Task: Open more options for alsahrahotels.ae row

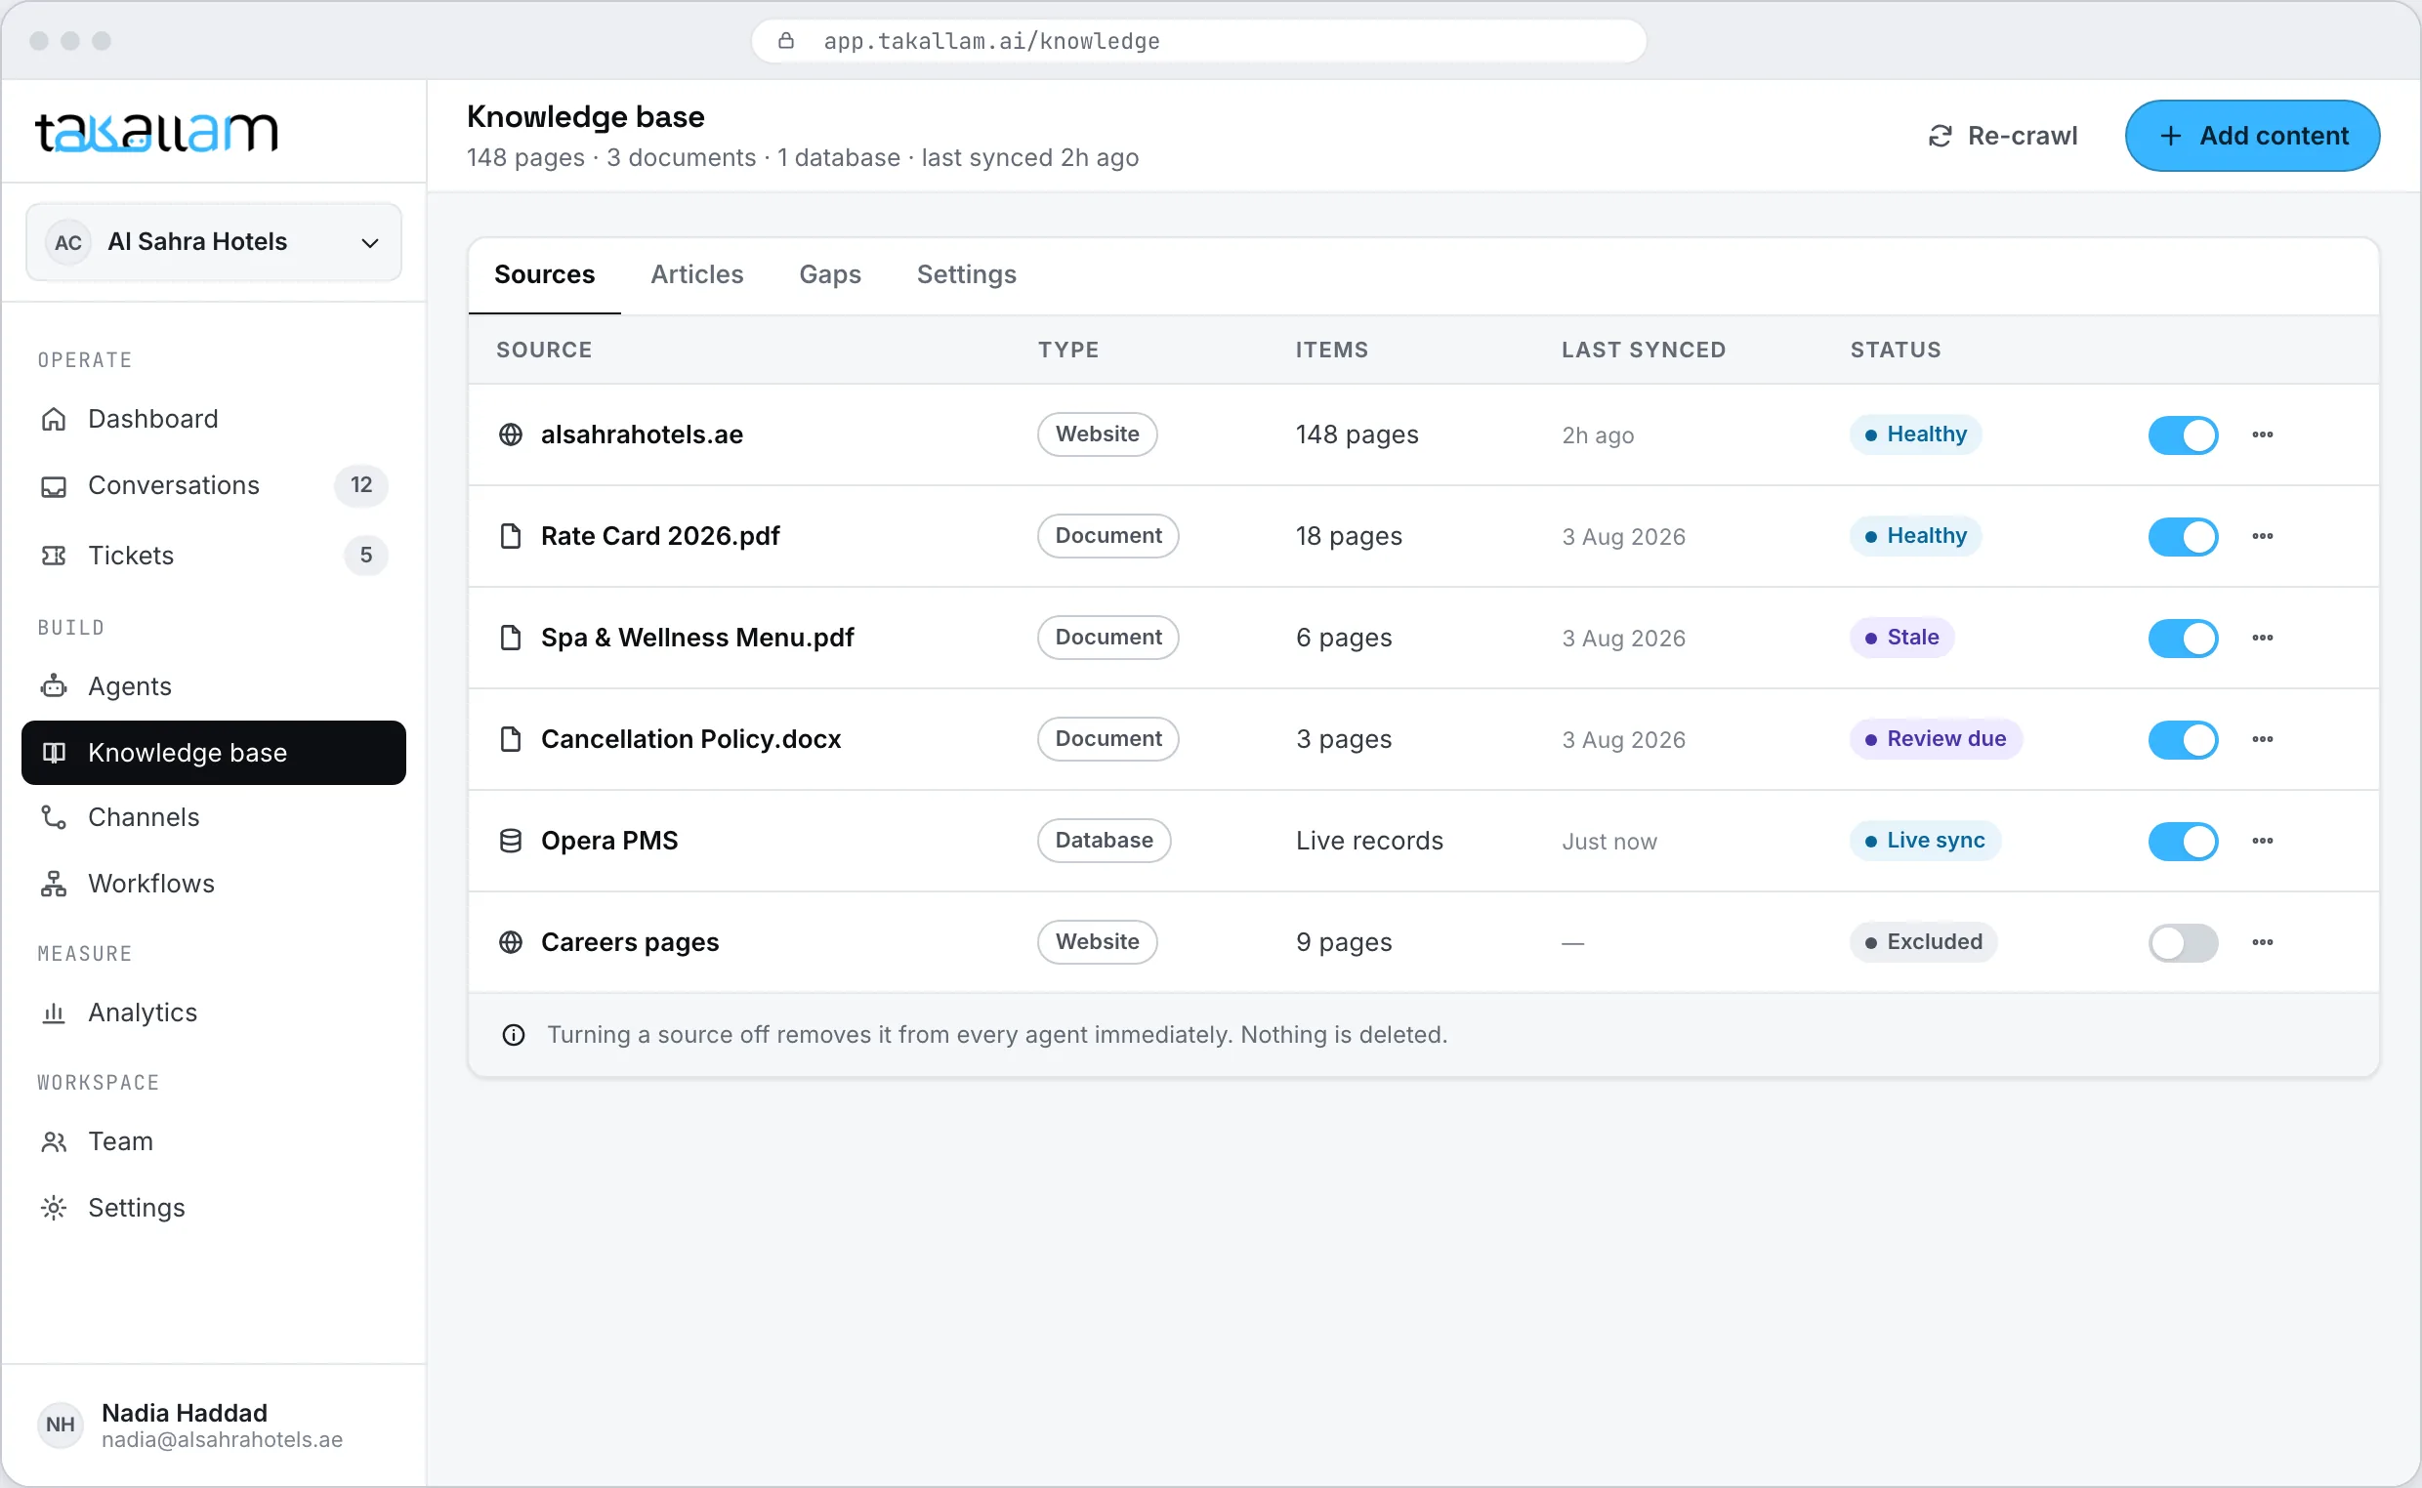Action: tap(2262, 434)
